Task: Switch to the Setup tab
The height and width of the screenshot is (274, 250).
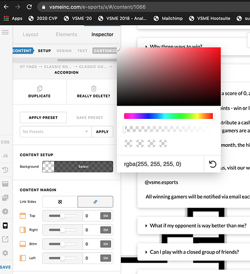Action: pyautogui.click(x=44, y=51)
